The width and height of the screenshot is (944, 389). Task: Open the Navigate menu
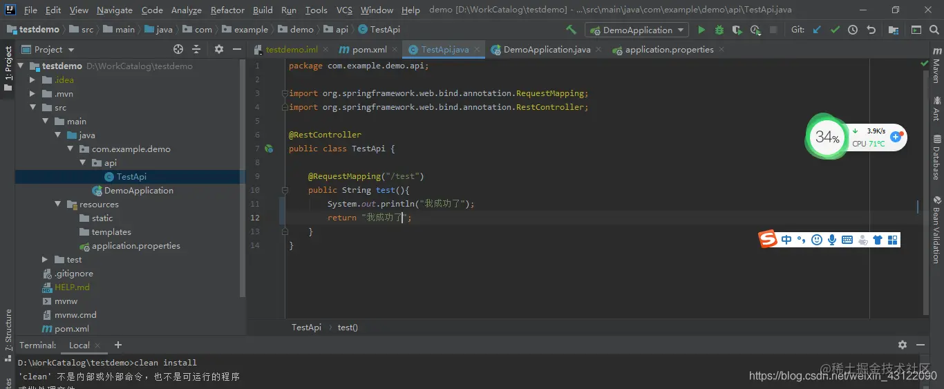(115, 10)
